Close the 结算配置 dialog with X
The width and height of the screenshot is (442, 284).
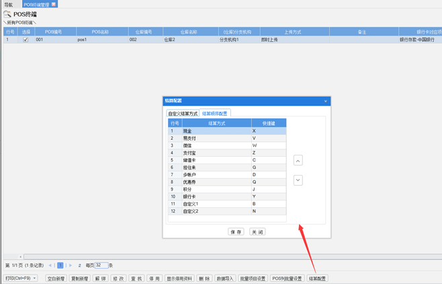pos(326,101)
